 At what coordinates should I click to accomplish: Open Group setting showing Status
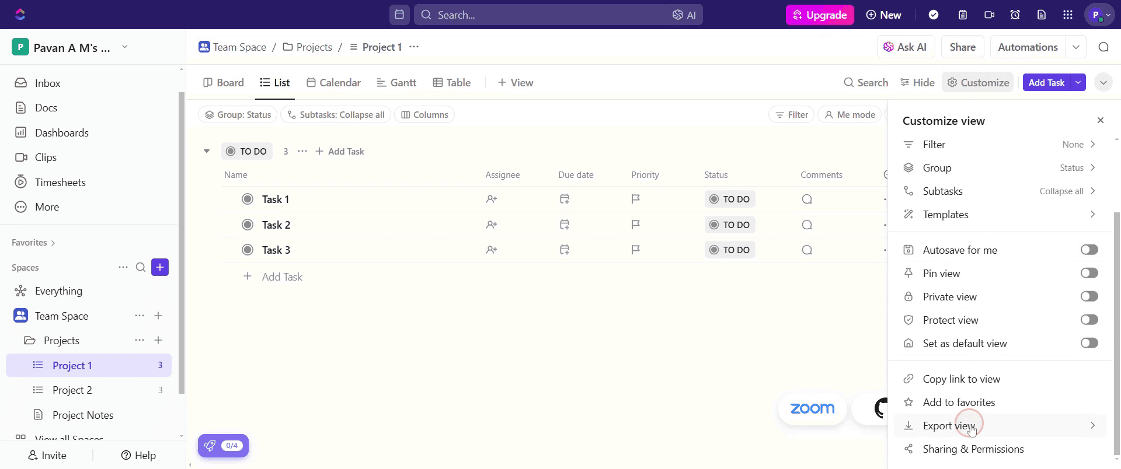pyautogui.click(x=999, y=167)
